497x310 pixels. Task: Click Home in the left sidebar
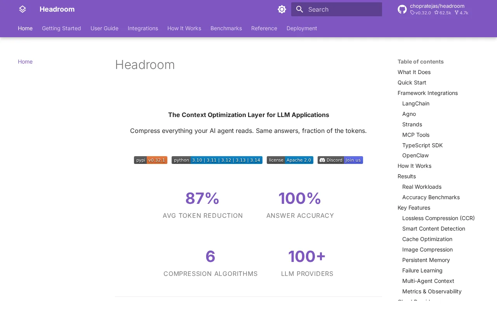[25, 62]
